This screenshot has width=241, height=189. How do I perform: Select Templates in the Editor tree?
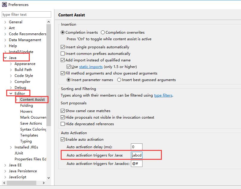(29, 135)
